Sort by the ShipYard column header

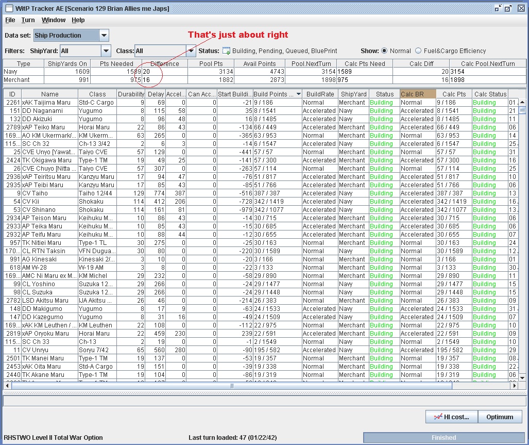pyautogui.click(x=353, y=94)
